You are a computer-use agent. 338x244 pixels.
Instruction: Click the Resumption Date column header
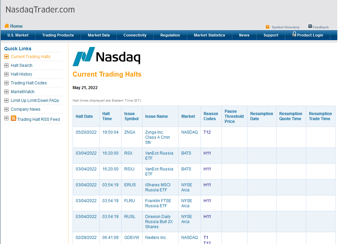click(x=261, y=116)
